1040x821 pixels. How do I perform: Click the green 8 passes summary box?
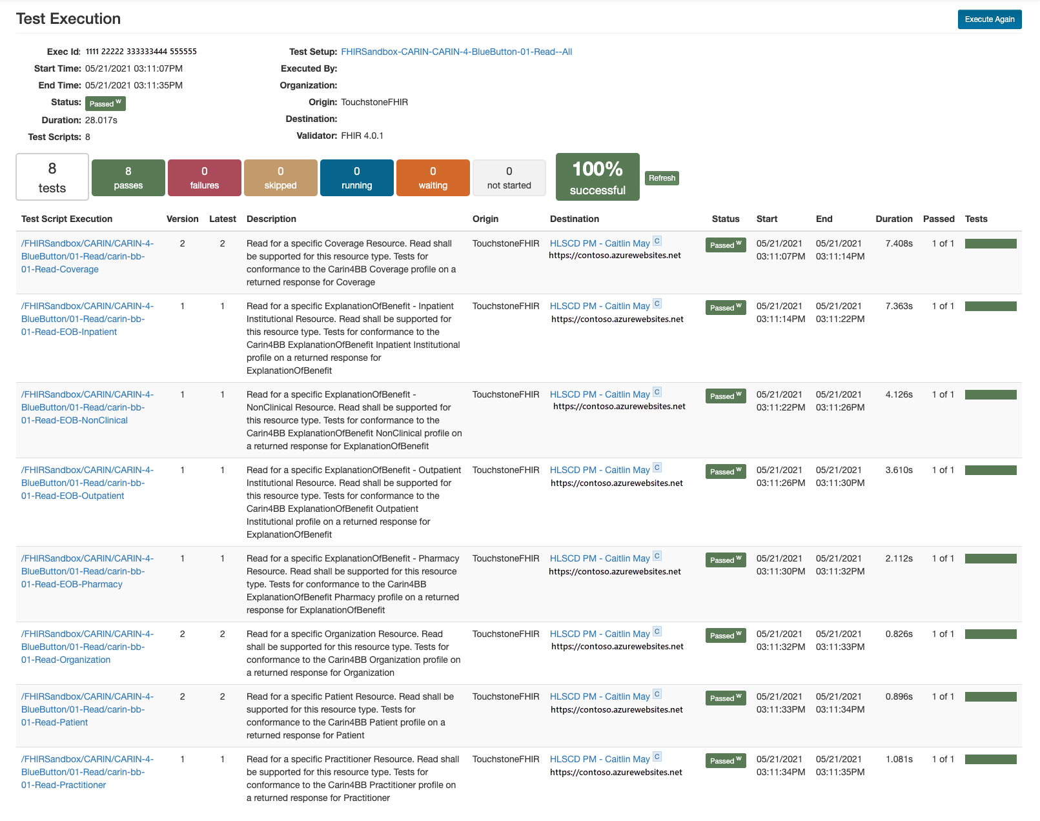click(x=127, y=177)
